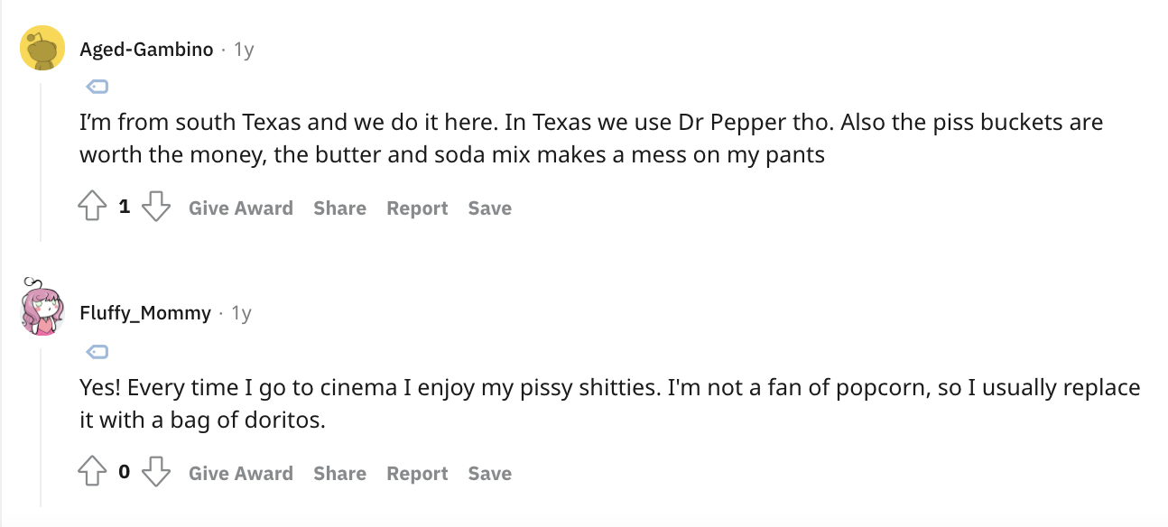Report Fluffy_Mommy's comment

(417, 474)
